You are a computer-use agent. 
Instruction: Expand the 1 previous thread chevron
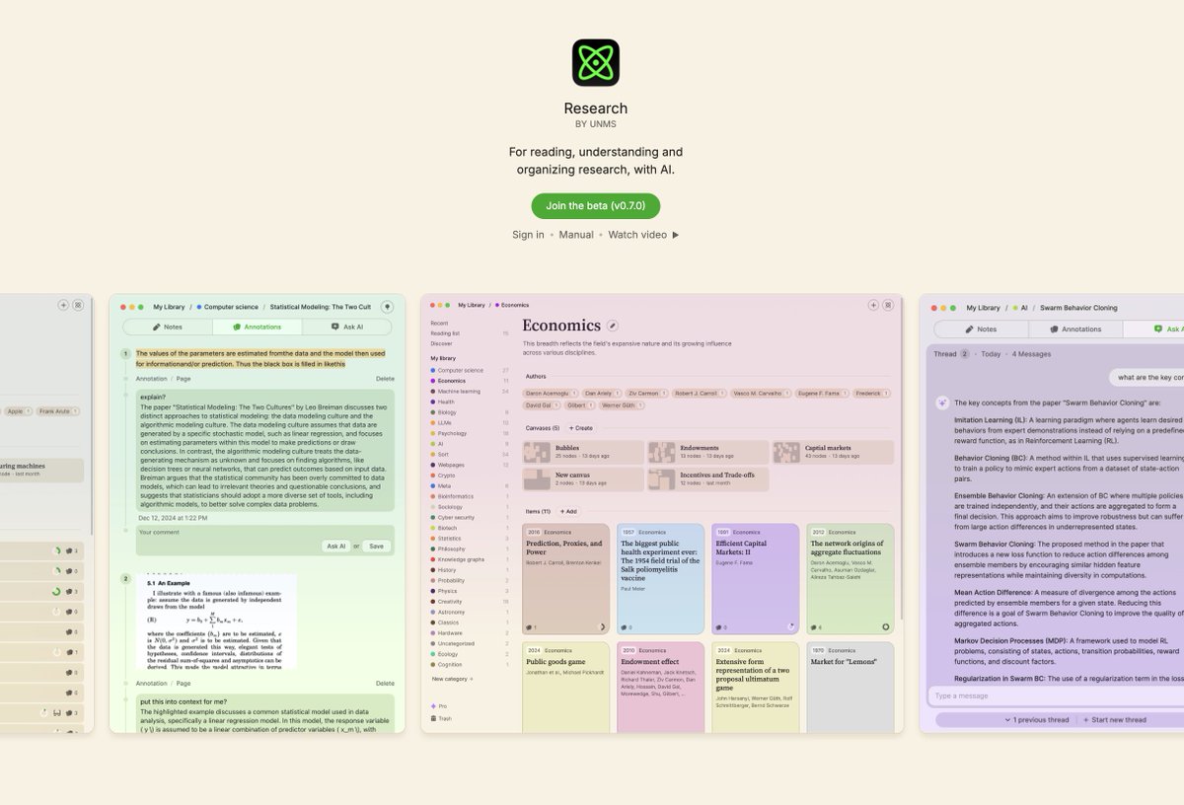(x=1006, y=719)
